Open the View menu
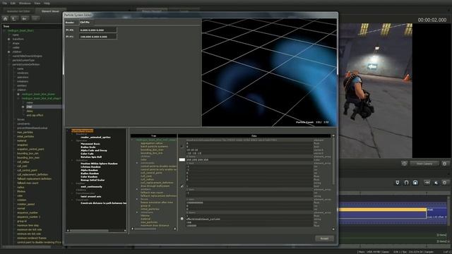Screen dimensions: 452x254 coord(37,3)
